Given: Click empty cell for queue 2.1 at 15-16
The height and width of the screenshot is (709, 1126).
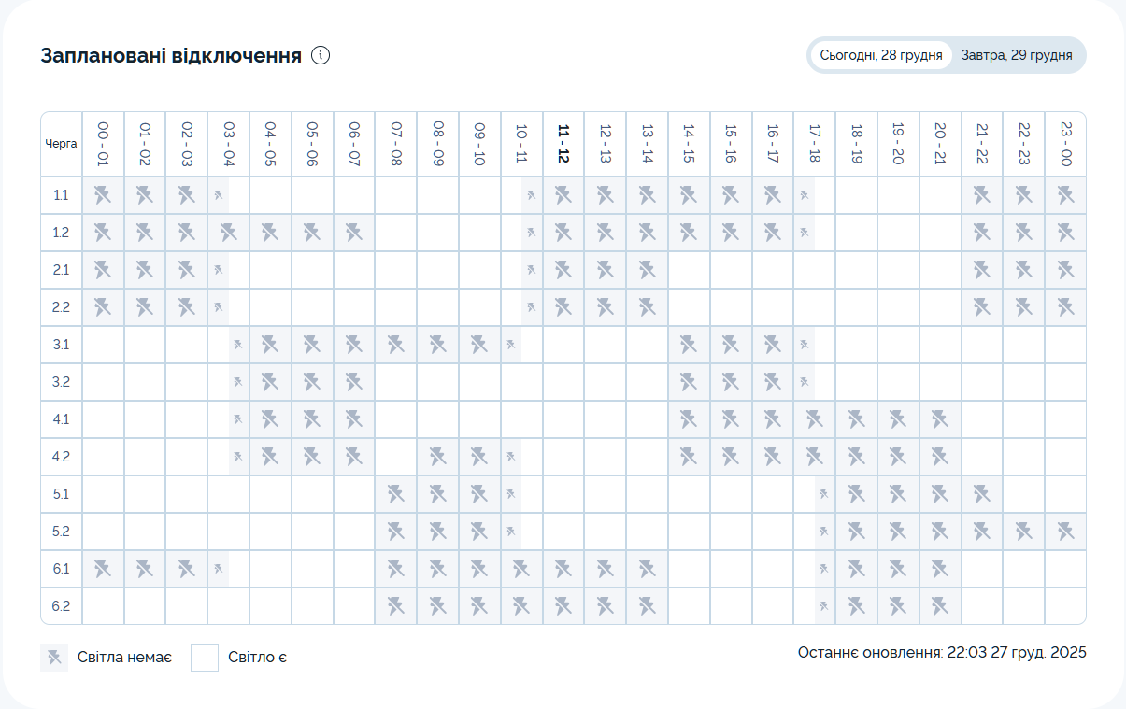Looking at the screenshot, I should [x=731, y=270].
